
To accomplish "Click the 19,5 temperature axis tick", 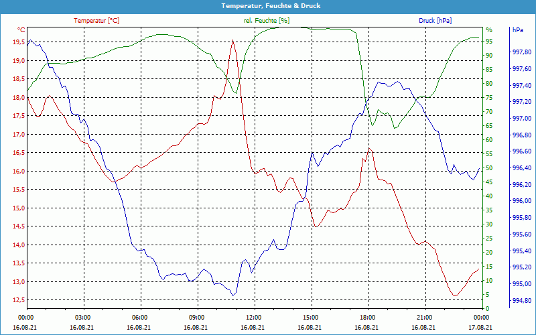I will click(17, 42).
